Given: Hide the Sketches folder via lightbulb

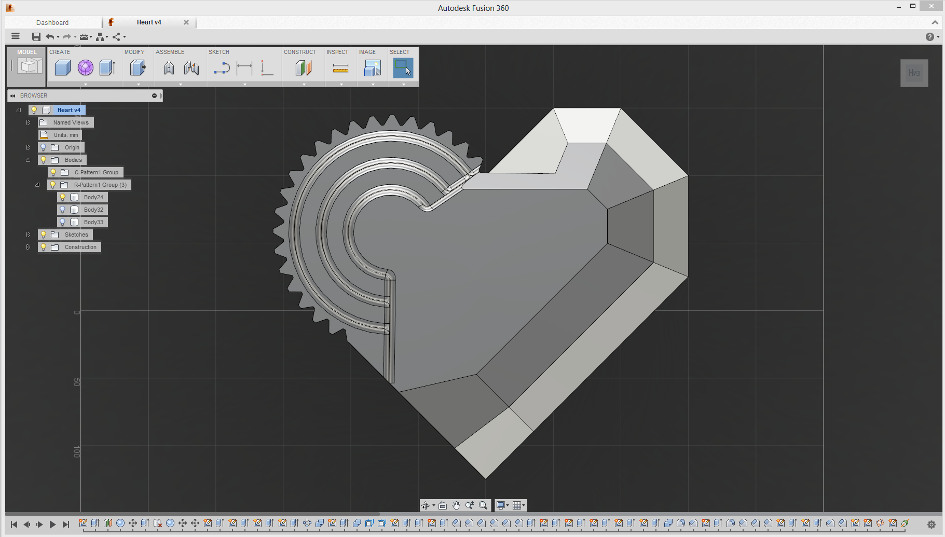Looking at the screenshot, I should (x=44, y=235).
